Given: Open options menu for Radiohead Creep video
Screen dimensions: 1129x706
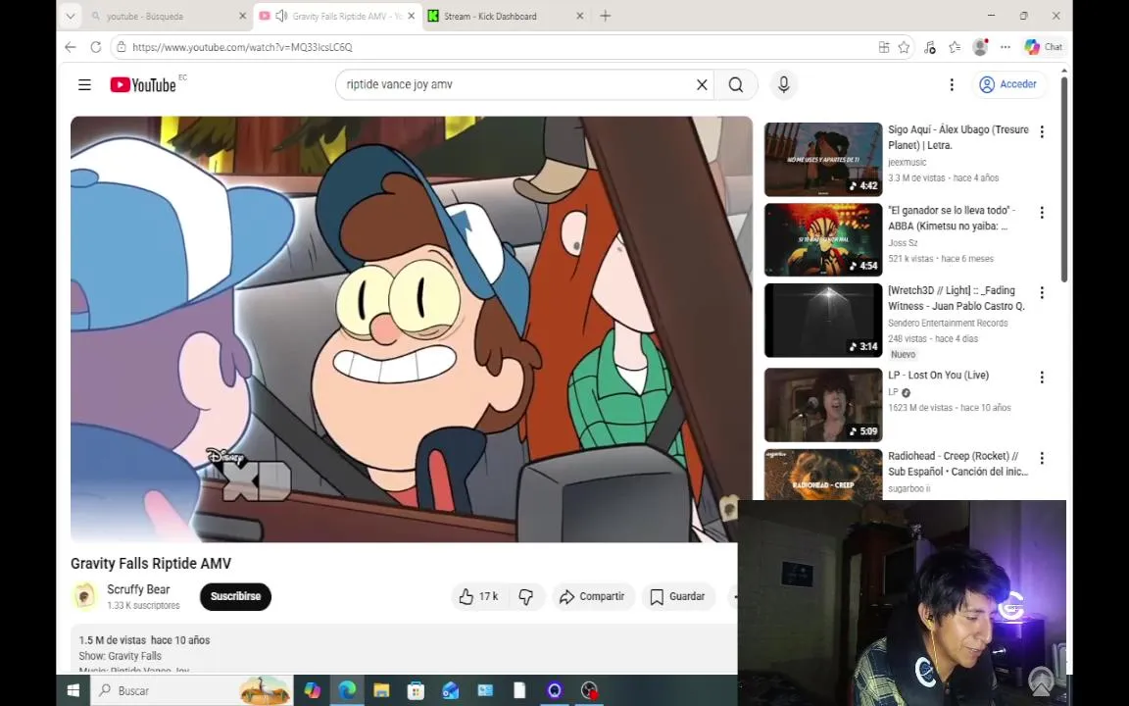Looking at the screenshot, I should pos(1041,458).
